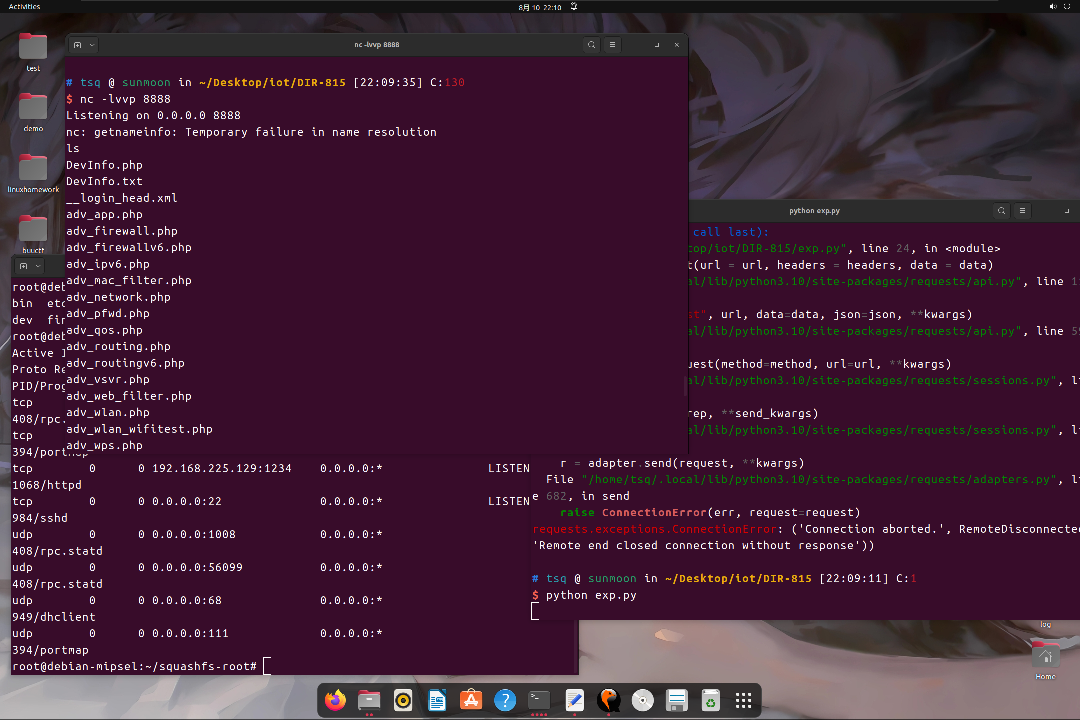Screen dimensions: 1080x720
Task: Open hamburger menu in nc terminal window
Action: tap(612, 45)
